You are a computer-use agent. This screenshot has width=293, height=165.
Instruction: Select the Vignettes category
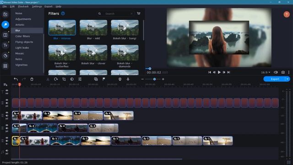point(22,65)
